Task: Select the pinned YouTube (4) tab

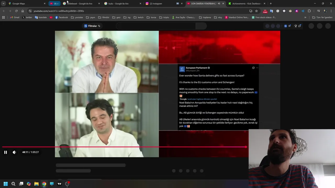Action: click(x=54, y=4)
